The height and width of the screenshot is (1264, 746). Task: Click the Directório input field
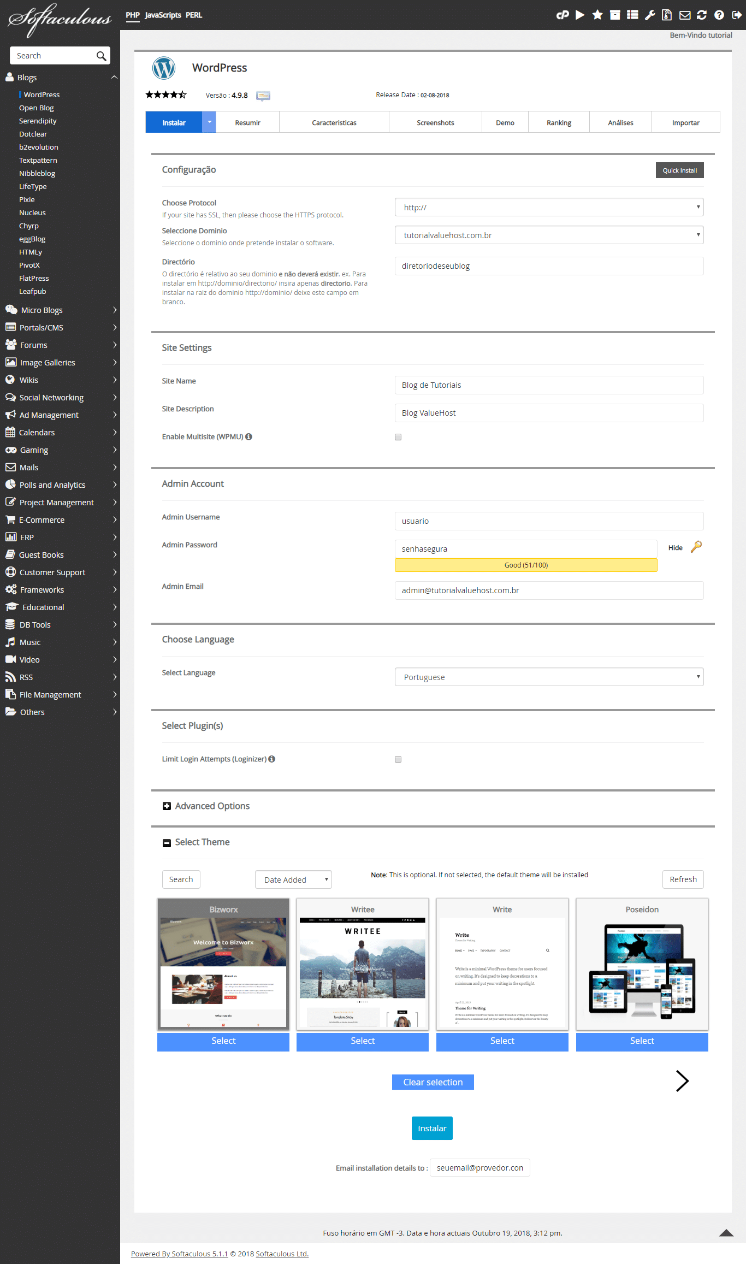[549, 266]
